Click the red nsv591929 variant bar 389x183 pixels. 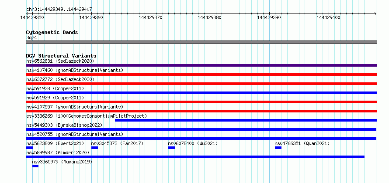pos(201,102)
